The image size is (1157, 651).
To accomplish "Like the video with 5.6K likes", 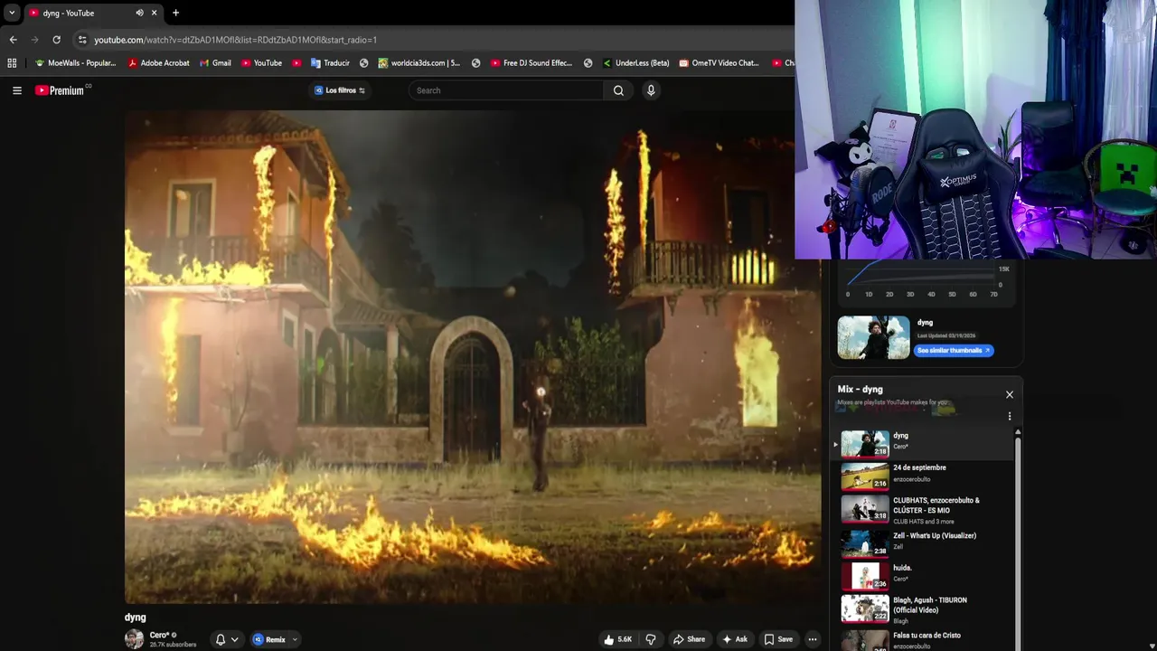I will click(618, 639).
